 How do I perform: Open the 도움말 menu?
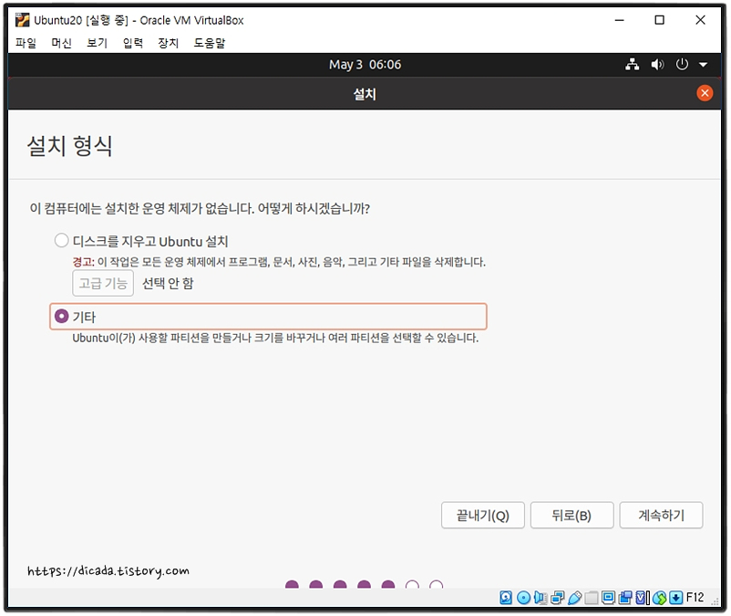pos(210,43)
